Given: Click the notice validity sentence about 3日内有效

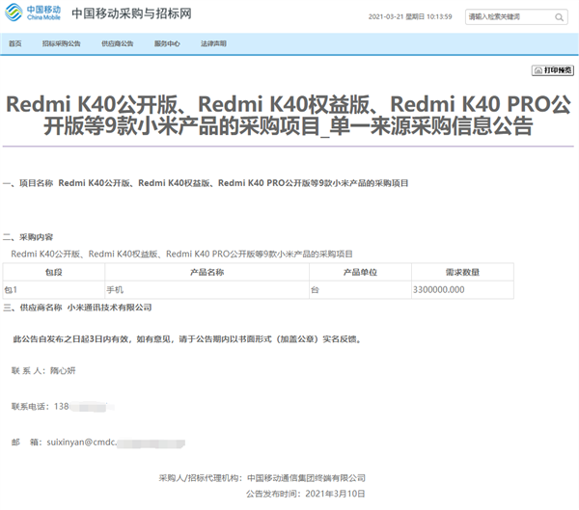Looking at the screenshot, I should [x=187, y=339].
